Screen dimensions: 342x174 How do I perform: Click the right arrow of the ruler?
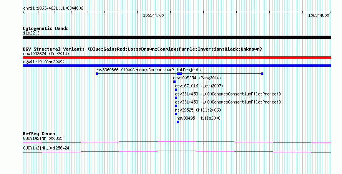coord(330,12)
